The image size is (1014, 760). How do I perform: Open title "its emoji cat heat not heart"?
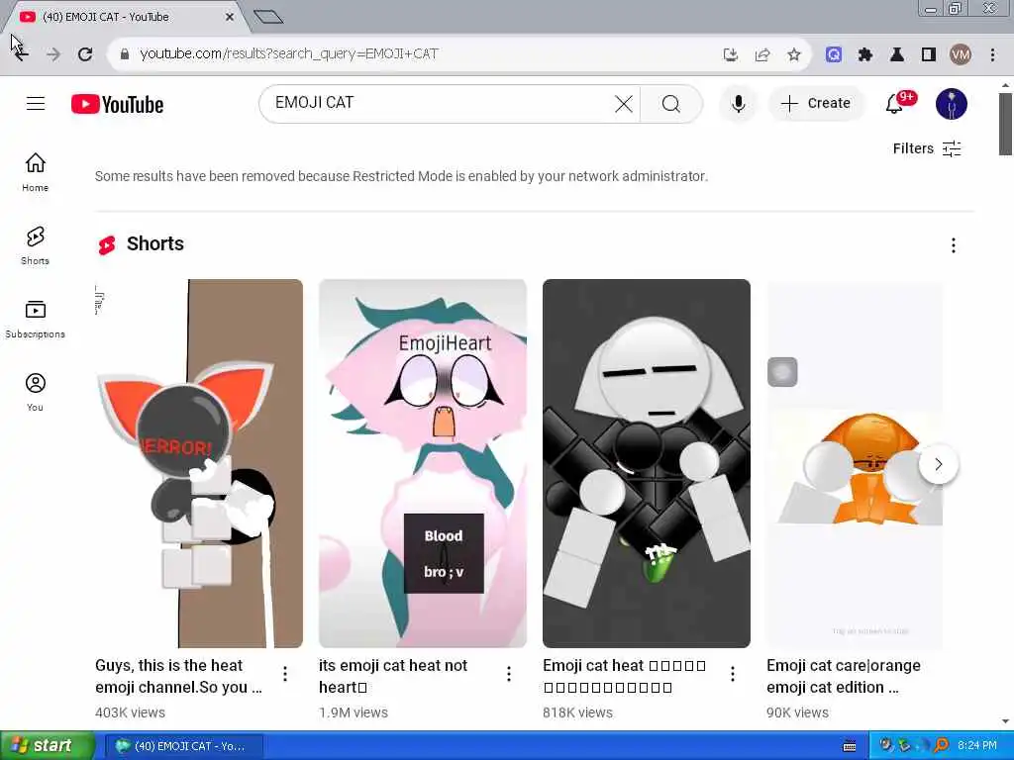393,676
